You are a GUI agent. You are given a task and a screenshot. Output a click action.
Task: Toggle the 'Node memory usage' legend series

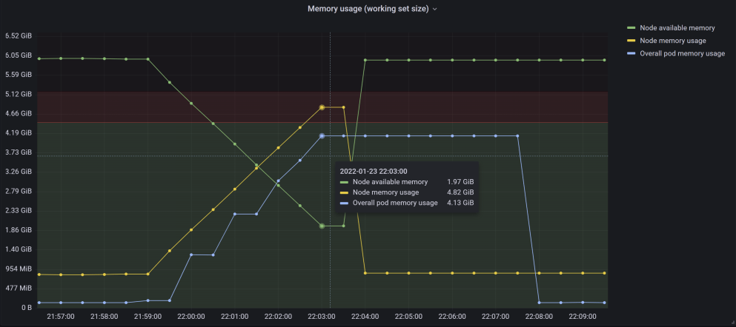pos(673,41)
